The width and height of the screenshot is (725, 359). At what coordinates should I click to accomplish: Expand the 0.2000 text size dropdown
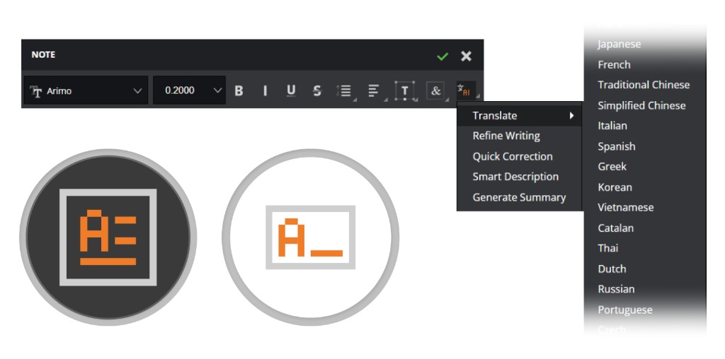[188, 90]
